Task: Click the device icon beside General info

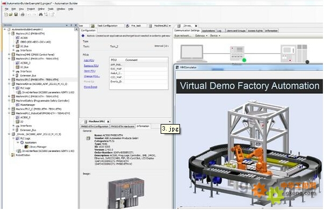Action: (x=88, y=138)
